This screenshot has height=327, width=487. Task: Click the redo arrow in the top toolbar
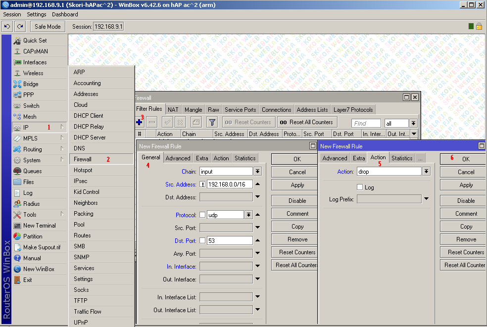pyautogui.click(x=20, y=26)
